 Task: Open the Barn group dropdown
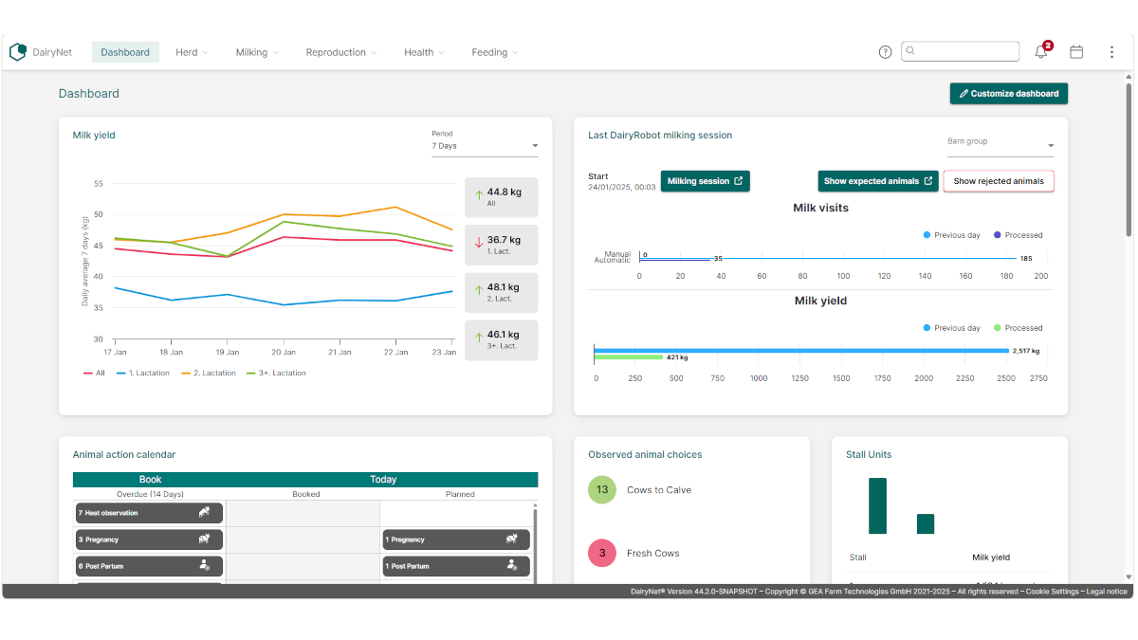point(1000,146)
